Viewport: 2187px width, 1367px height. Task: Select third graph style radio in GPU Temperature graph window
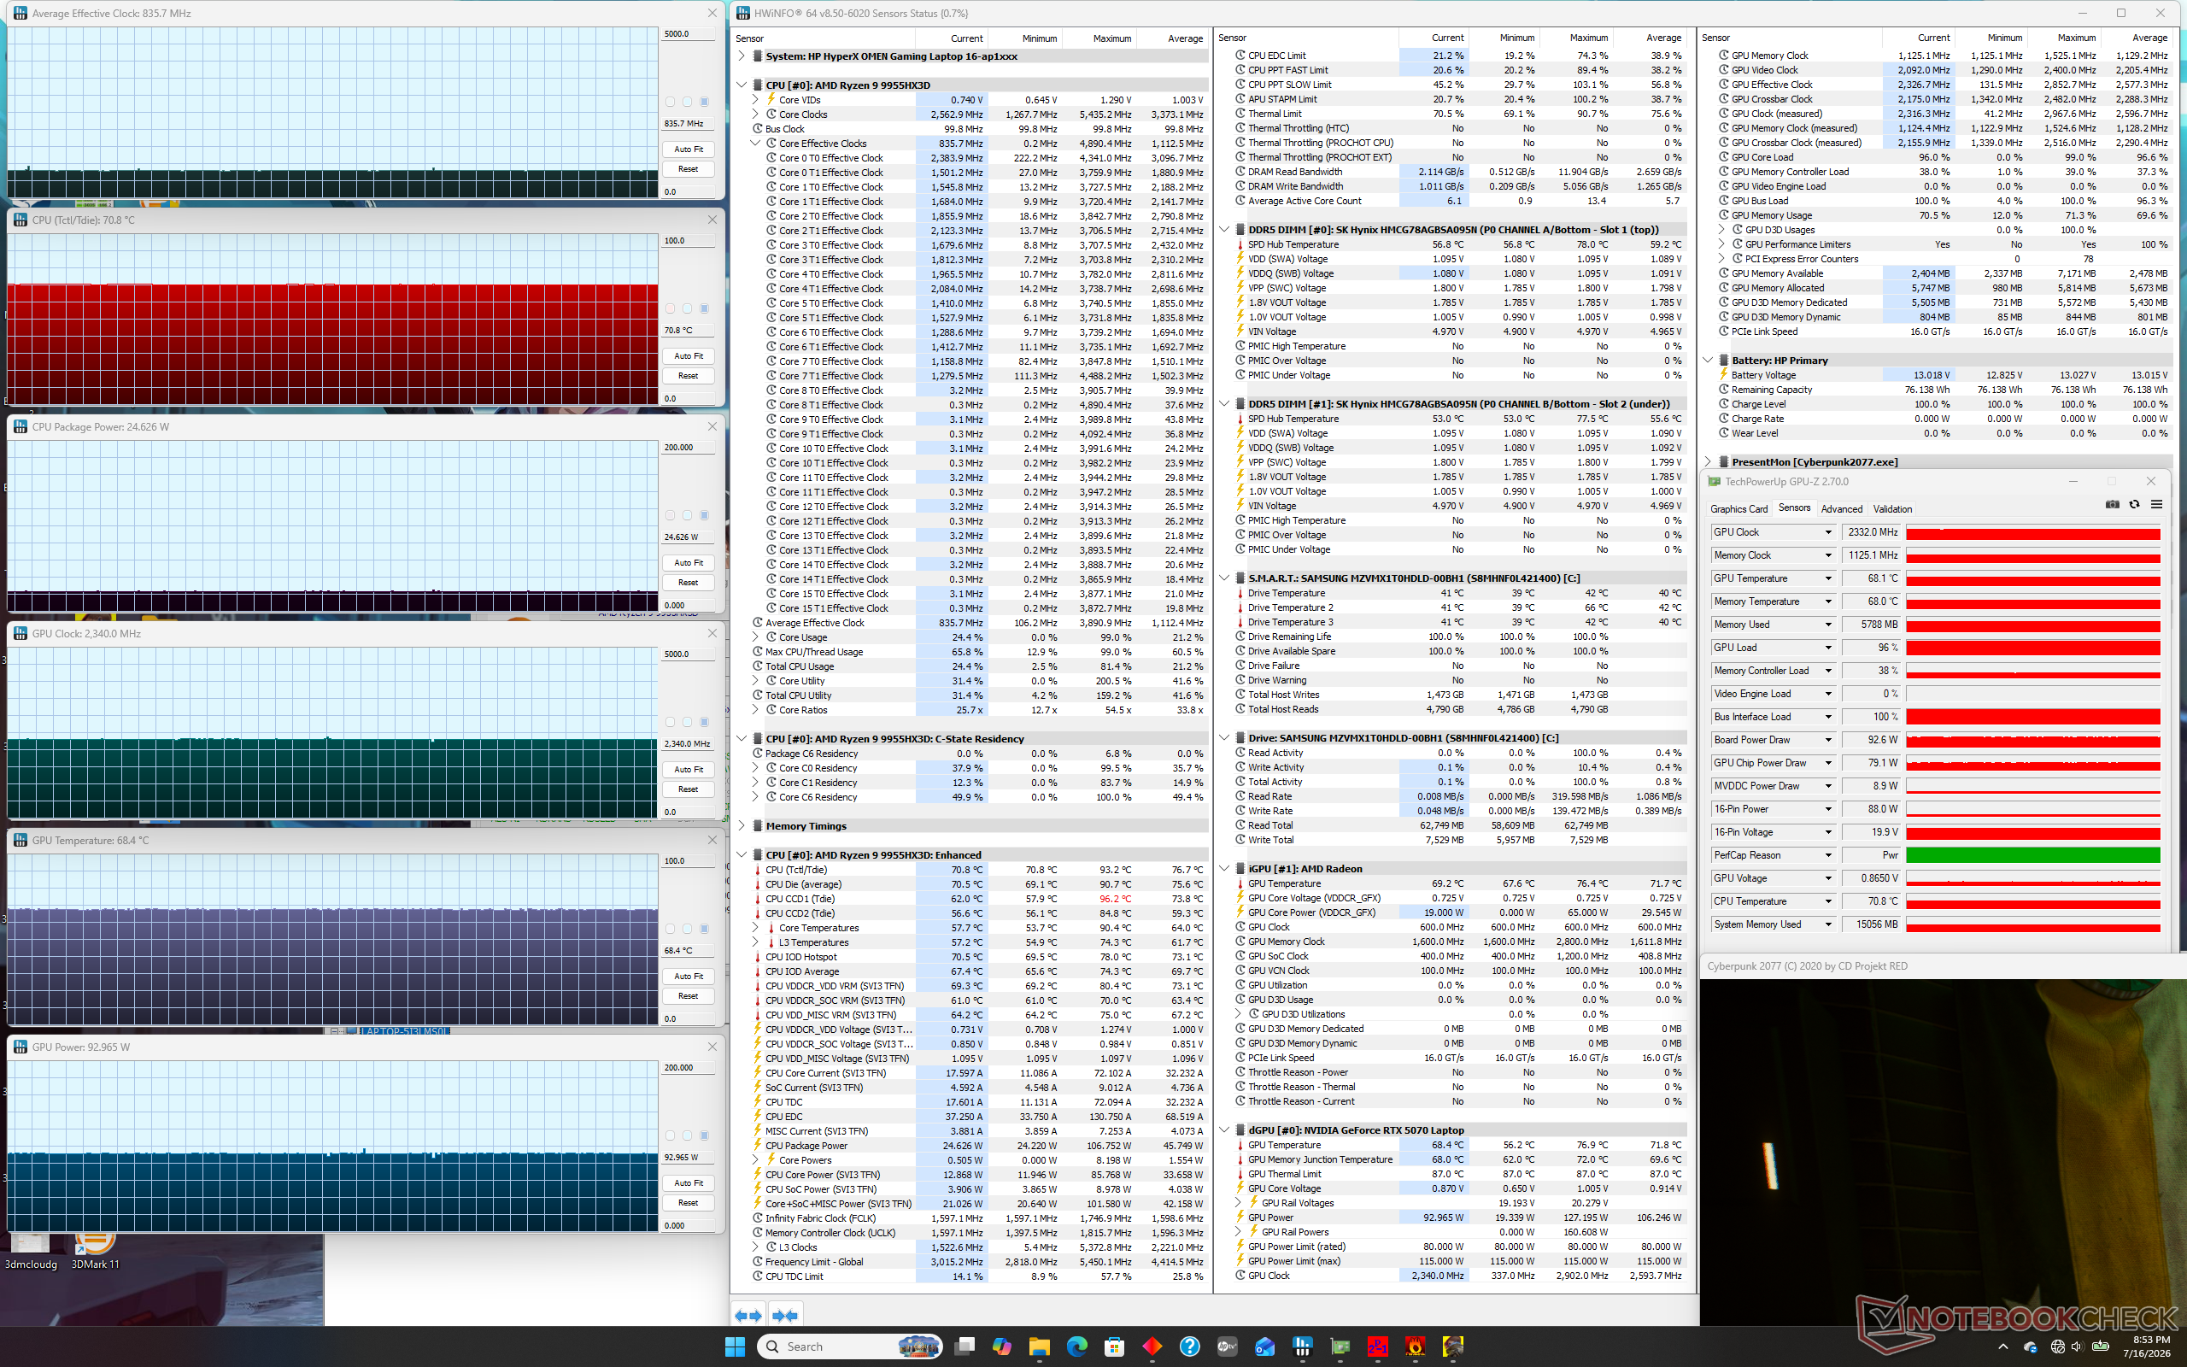[x=704, y=929]
